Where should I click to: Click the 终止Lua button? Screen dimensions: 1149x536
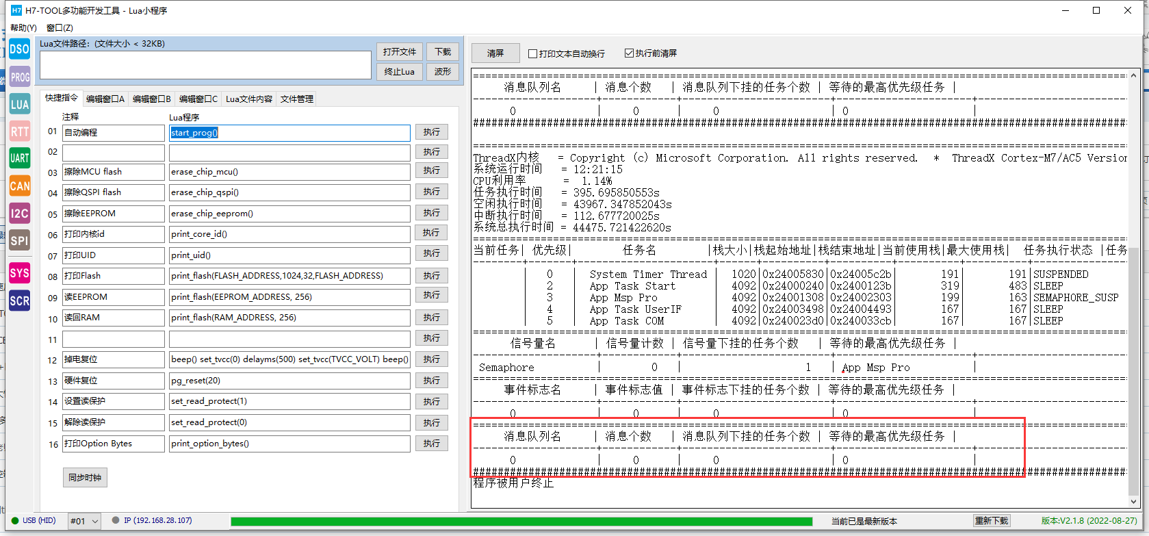[400, 71]
